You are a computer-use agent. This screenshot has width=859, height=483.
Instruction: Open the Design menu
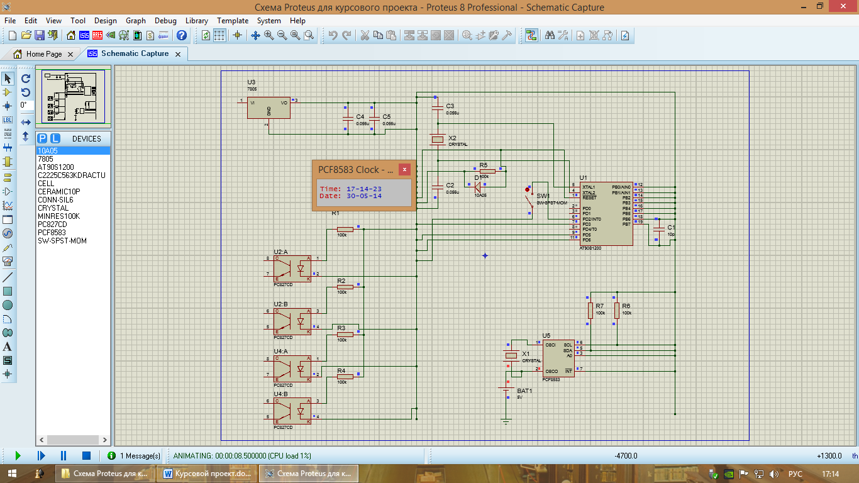tap(106, 21)
